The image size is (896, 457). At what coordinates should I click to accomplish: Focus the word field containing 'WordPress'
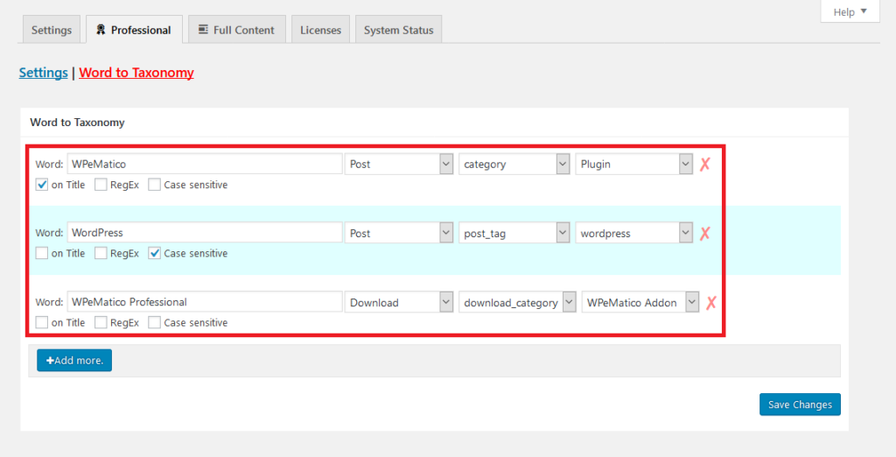(x=205, y=232)
